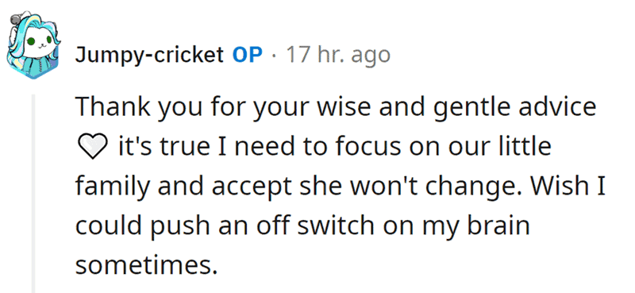The image size is (635, 293).
Task: Click the white heart emoji in comment
Action: pos(91,148)
